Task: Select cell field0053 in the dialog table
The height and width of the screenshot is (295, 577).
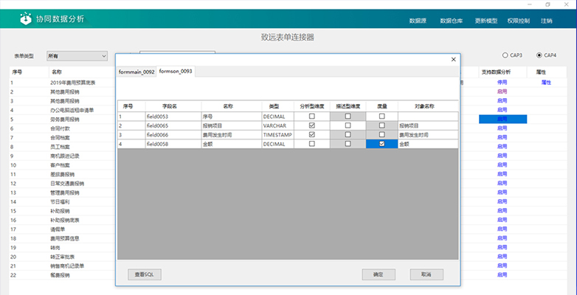Action: 173,117
